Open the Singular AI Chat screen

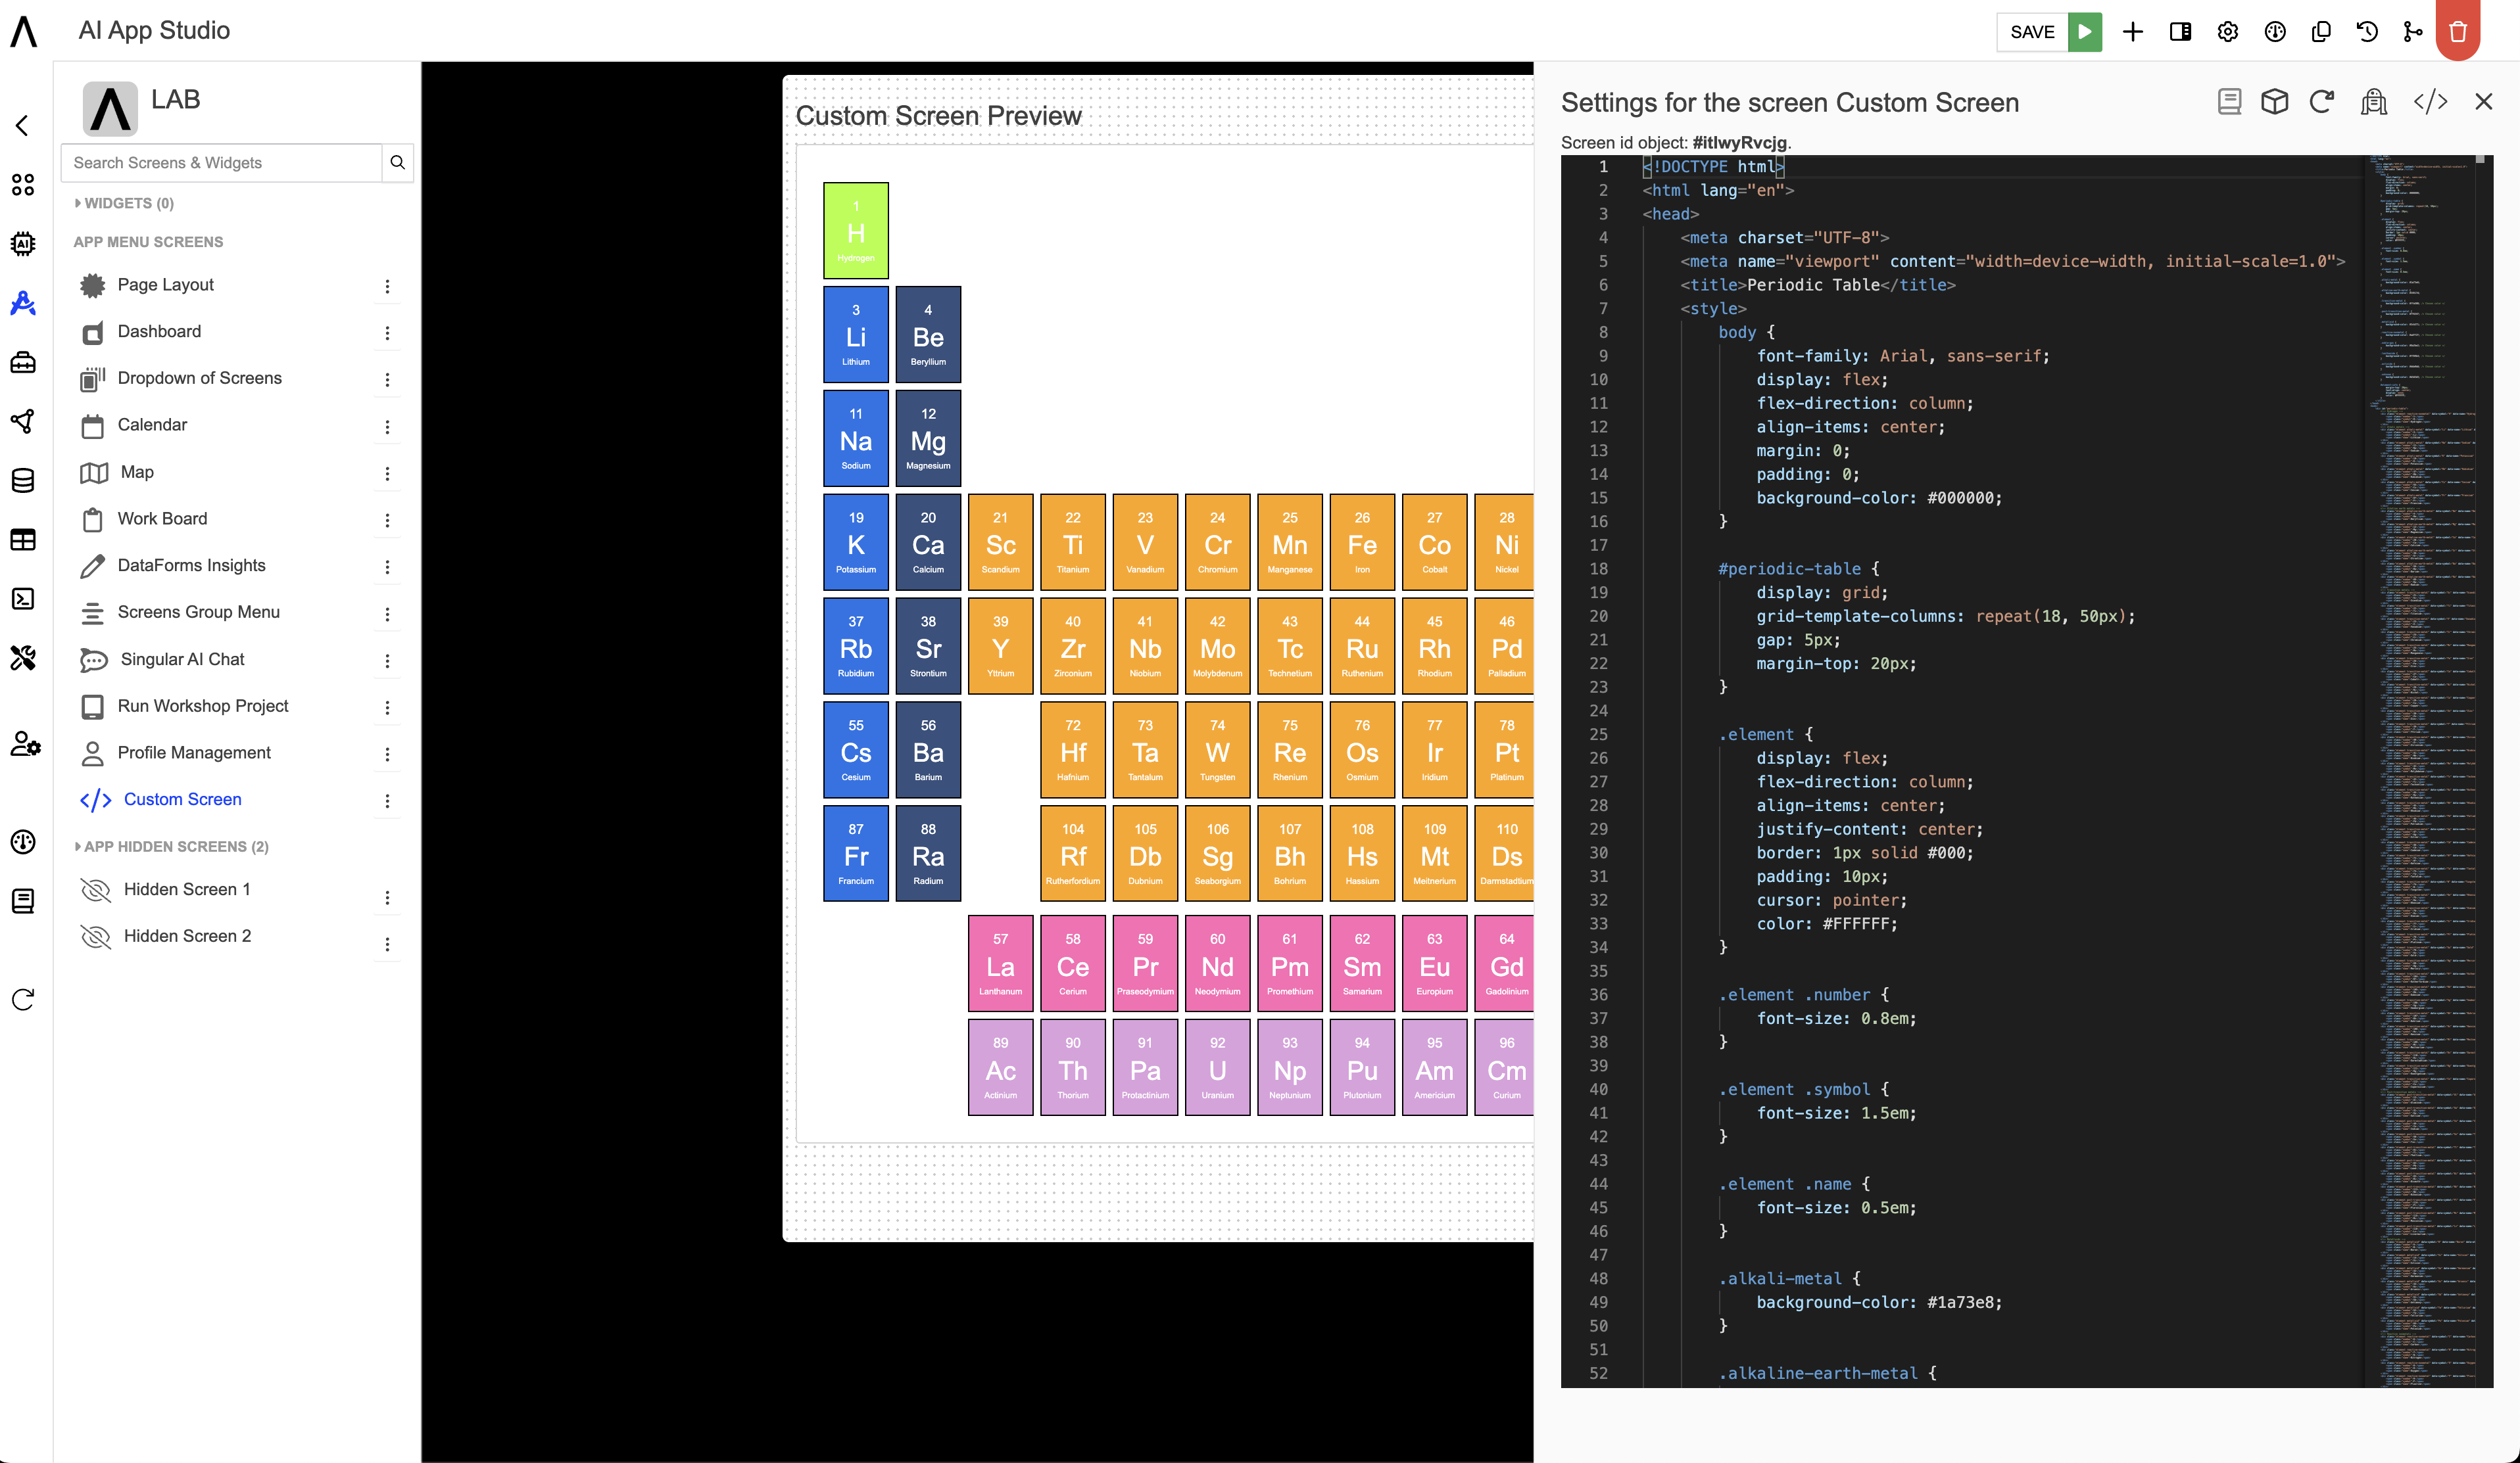coord(182,660)
